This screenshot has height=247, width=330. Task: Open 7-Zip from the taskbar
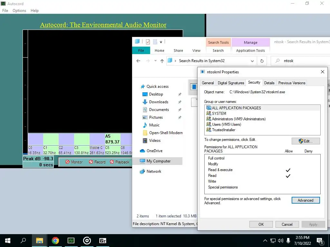(x=103, y=241)
